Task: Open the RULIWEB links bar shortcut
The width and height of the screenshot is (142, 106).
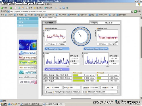Action: pyautogui.click(x=61, y=15)
